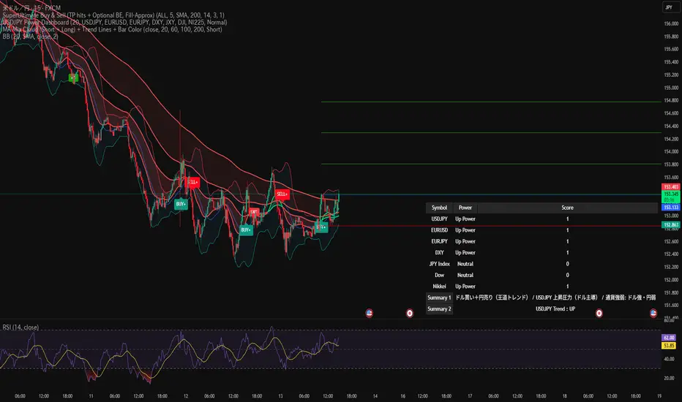
Task: Click the teal 152.863 price label
Action: [671, 225]
